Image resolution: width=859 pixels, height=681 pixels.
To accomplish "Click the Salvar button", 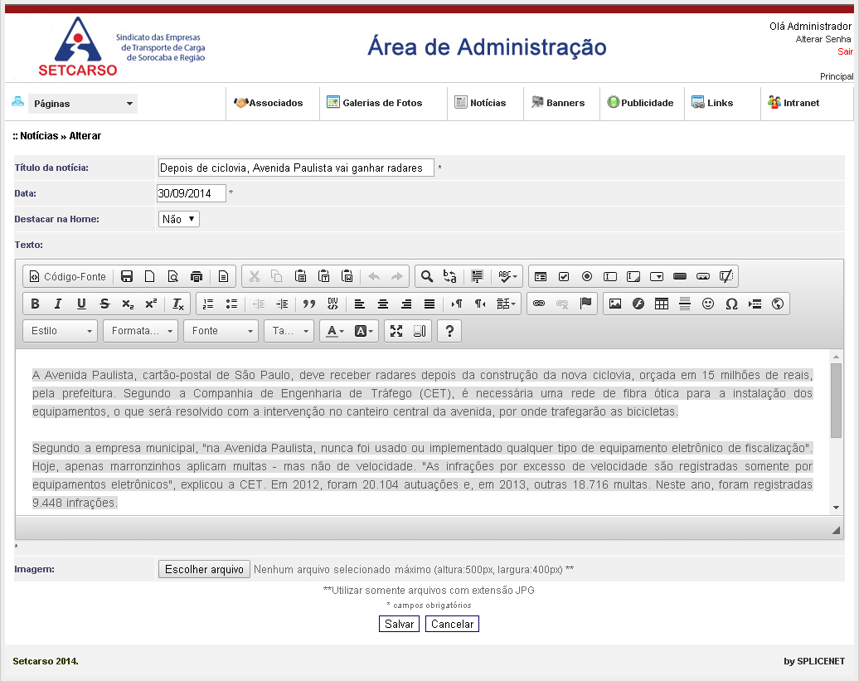I will [x=400, y=624].
